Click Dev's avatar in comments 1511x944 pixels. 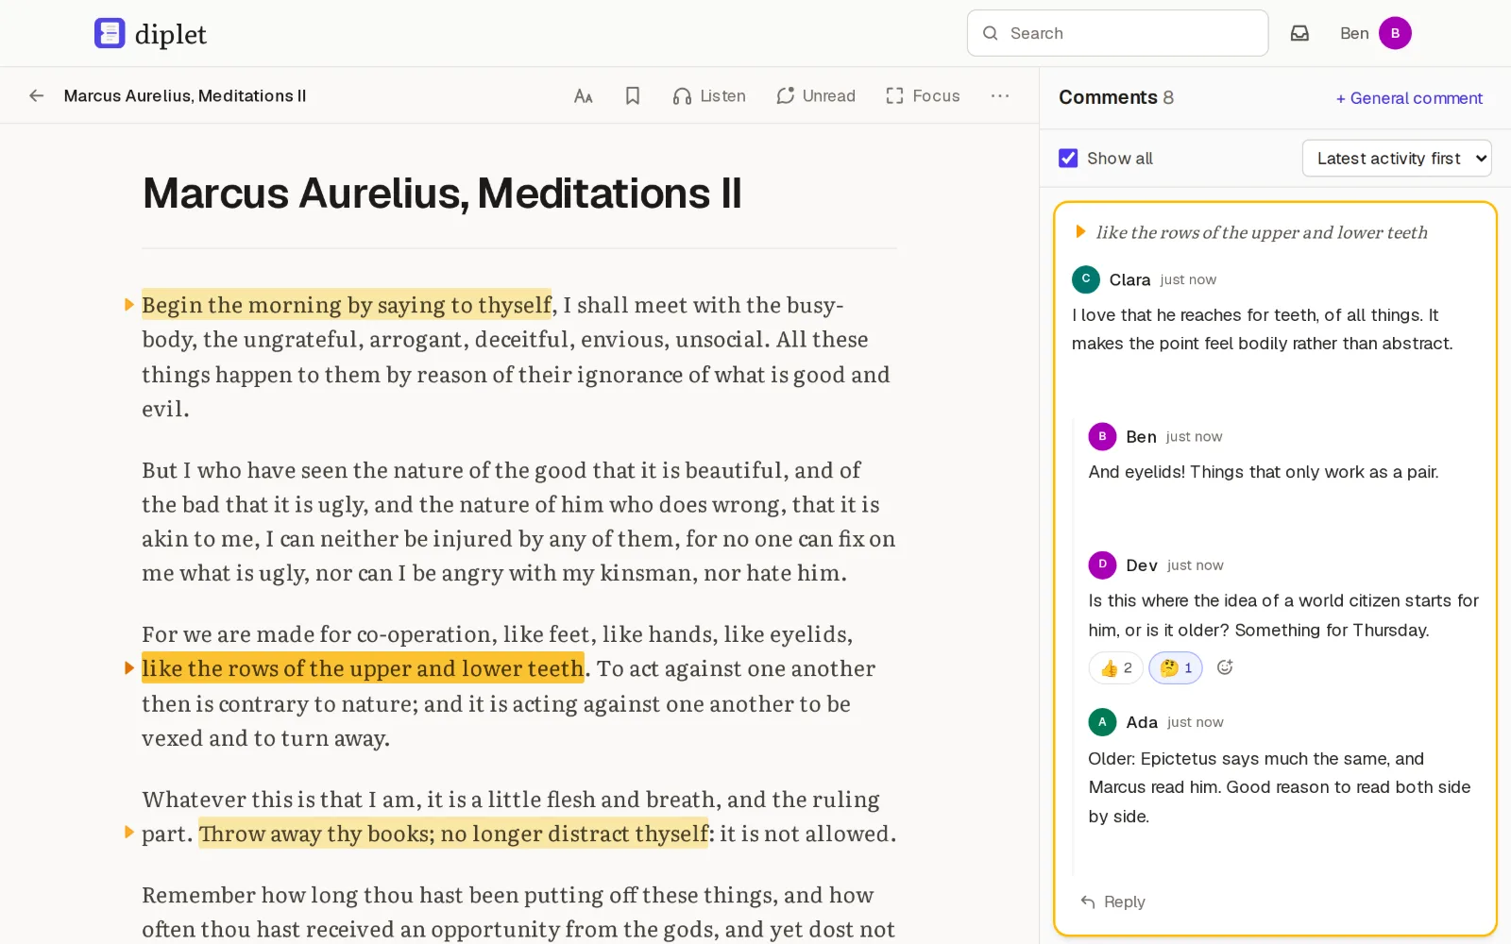pyautogui.click(x=1102, y=565)
